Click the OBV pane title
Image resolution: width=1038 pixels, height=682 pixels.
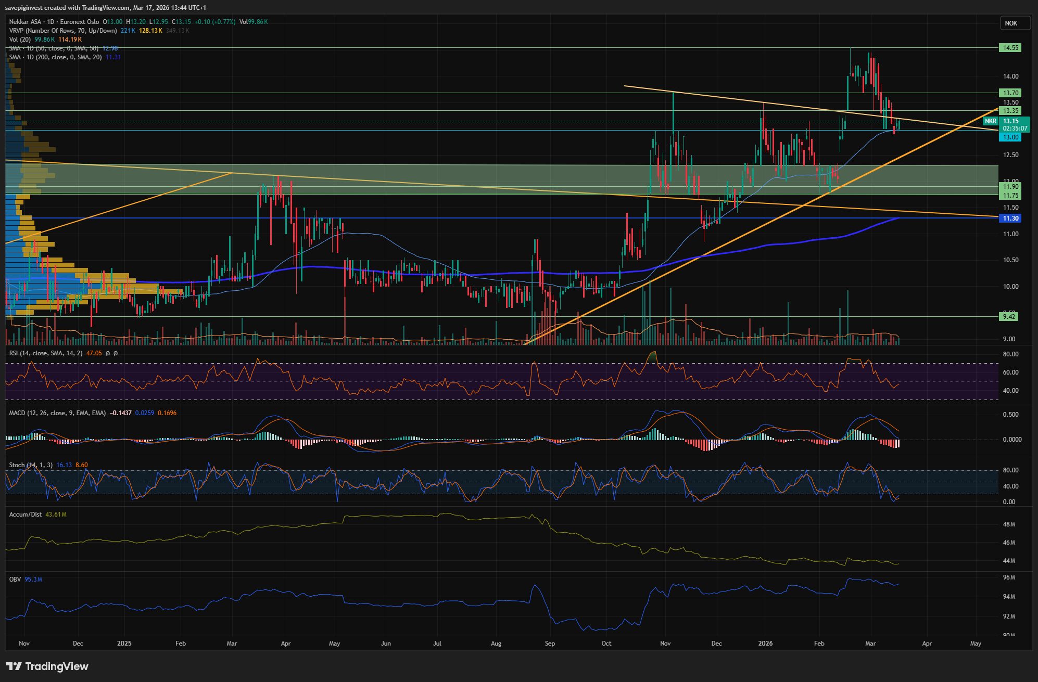click(15, 579)
